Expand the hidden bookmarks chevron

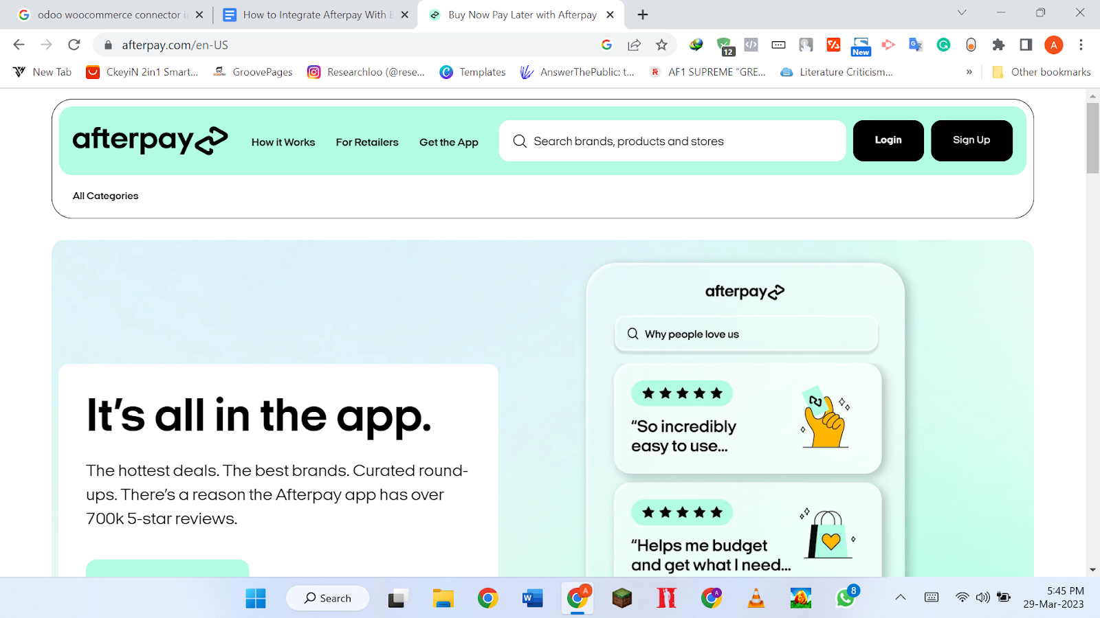tap(969, 72)
